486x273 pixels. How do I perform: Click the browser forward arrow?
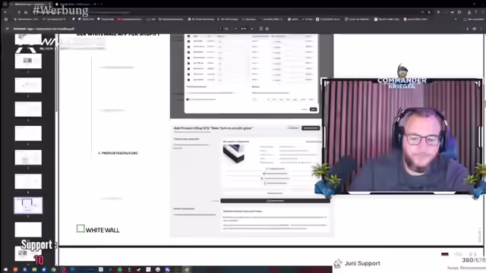point(12,12)
